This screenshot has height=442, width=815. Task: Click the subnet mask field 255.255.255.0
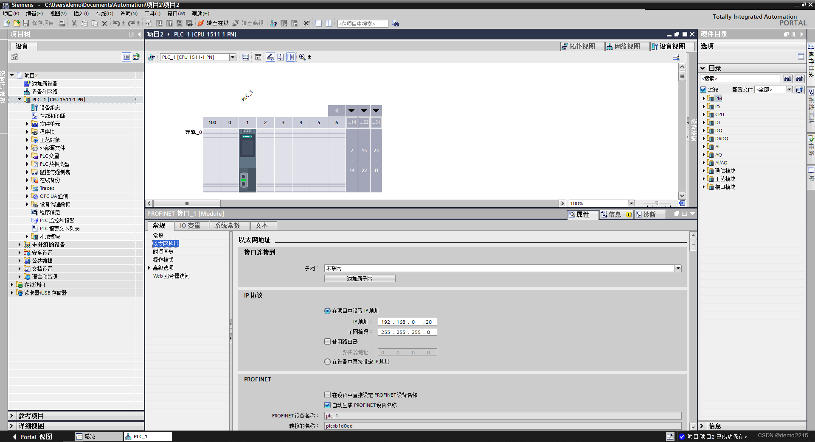click(407, 332)
